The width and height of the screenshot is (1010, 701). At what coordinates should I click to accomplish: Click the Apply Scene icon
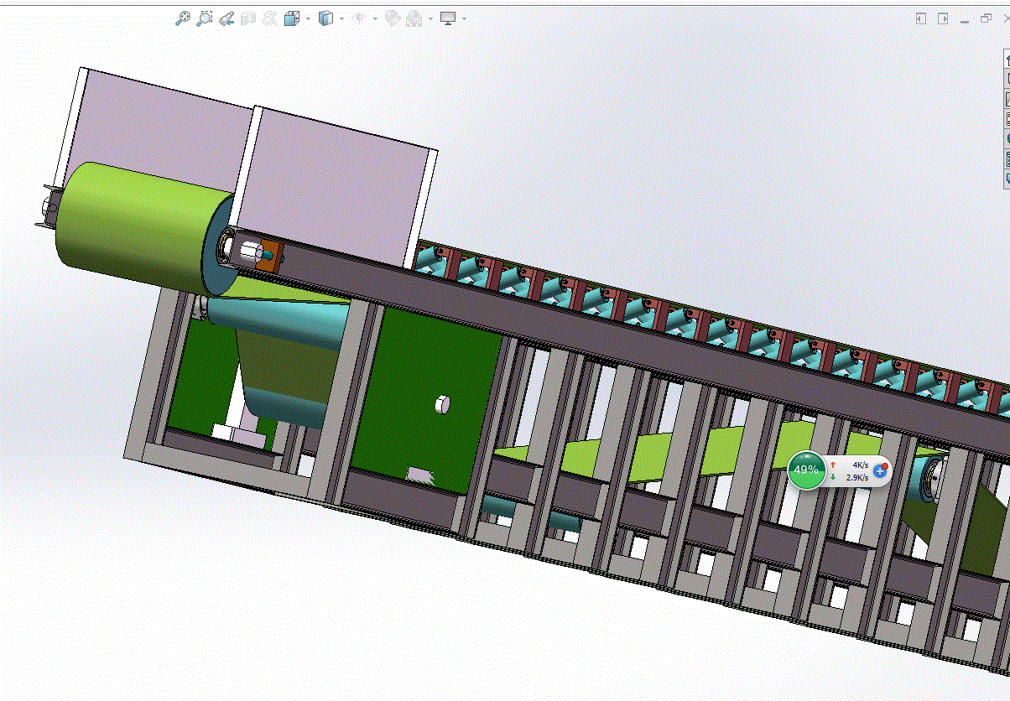414,18
